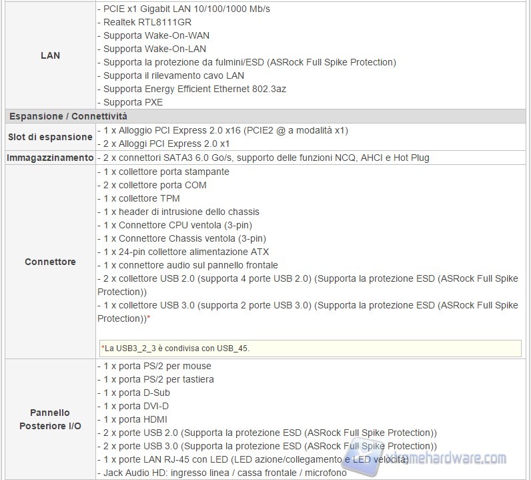Click the LAN row header cell
531x480 pixels.
click(50, 55)
